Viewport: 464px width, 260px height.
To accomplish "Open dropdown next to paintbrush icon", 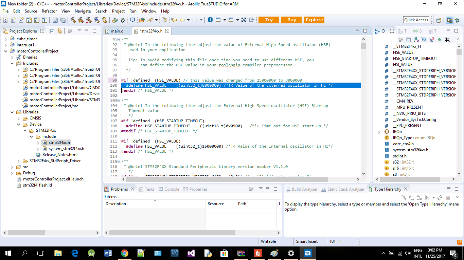I will click(157, 20).
